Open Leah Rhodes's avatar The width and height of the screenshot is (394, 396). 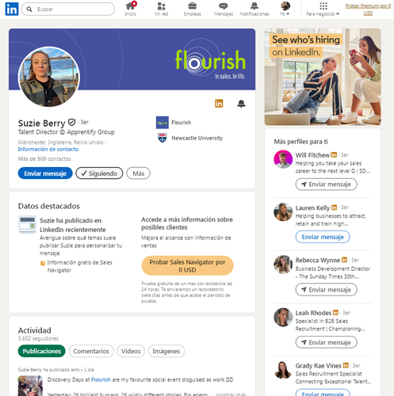[x=283, y=318]
